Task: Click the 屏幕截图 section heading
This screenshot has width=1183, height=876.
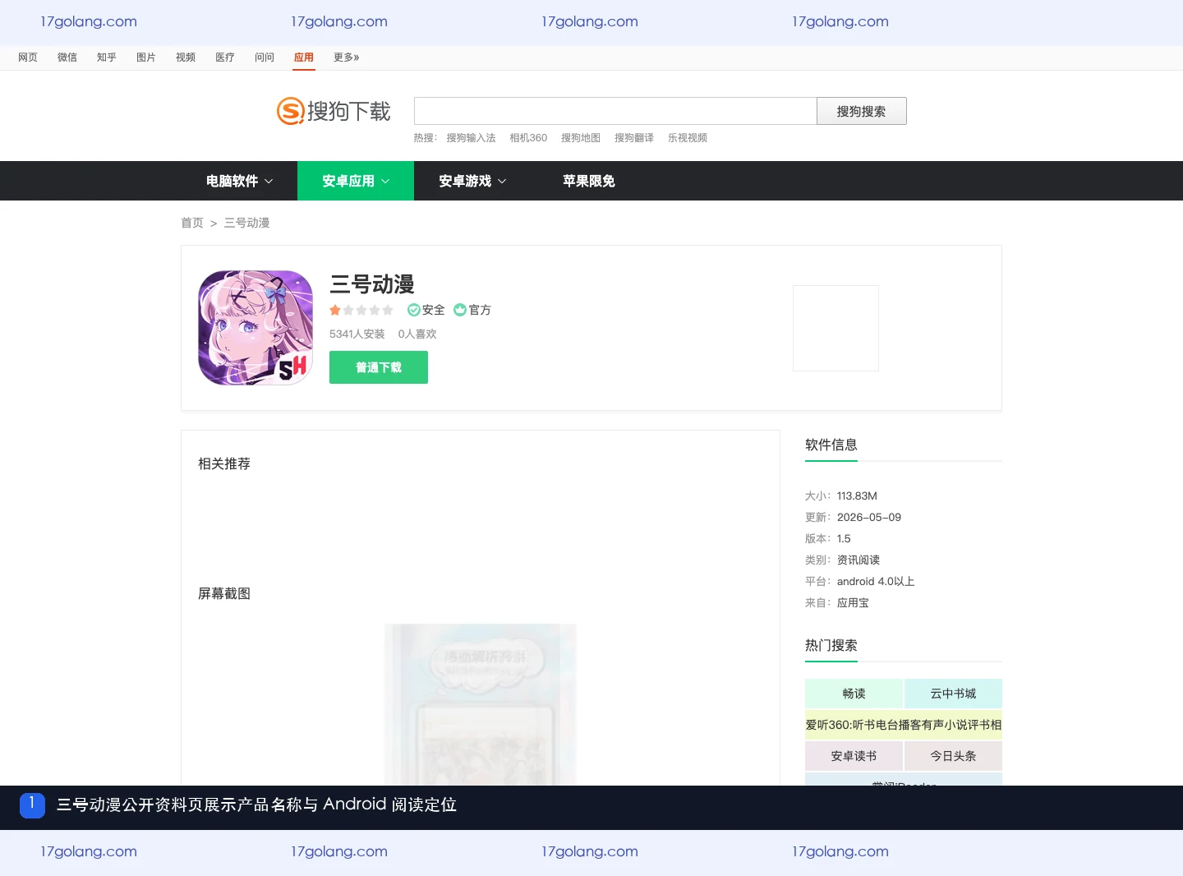Action: [x=224, y=593]
